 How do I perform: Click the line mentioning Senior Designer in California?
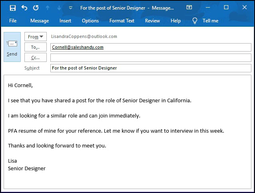[100, 100]
